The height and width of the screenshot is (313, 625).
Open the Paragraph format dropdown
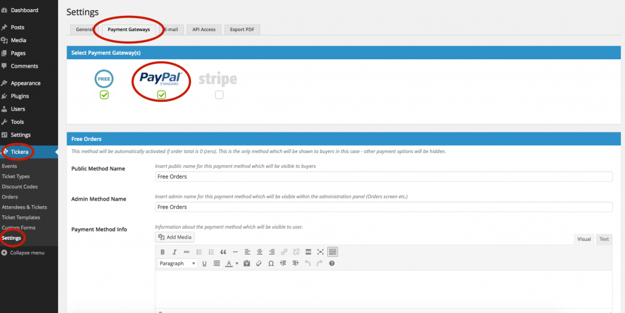click(x=177, y=264)
